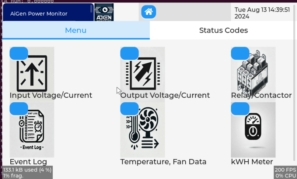This screenshot has width=297, height=179.
Task: Click the AiGen Power Monitor title panel
Action: tap(48, 13)
